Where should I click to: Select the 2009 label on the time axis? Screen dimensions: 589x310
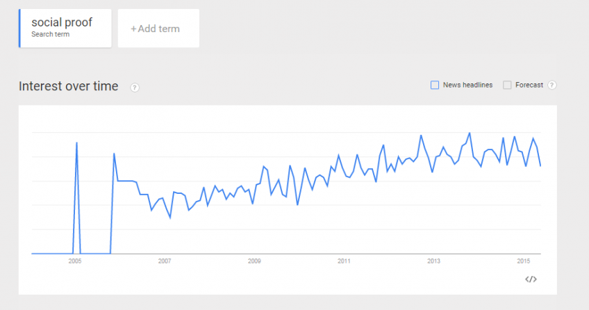254,261
